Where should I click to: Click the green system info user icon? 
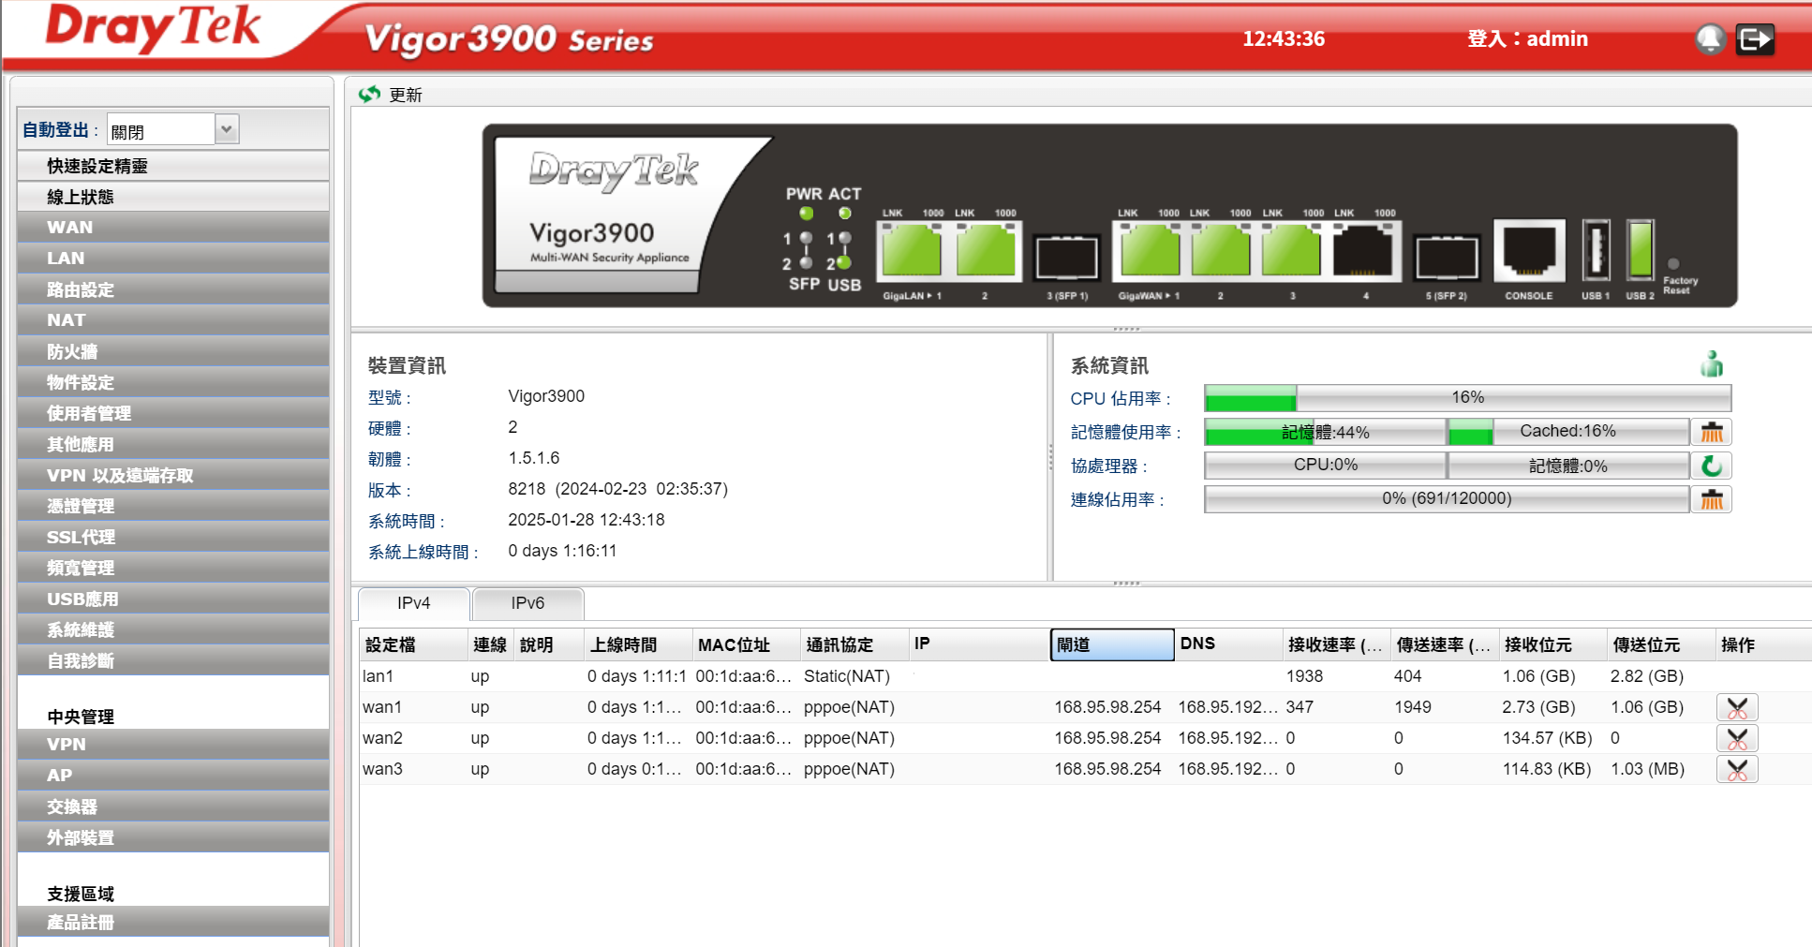point(1712,363)
